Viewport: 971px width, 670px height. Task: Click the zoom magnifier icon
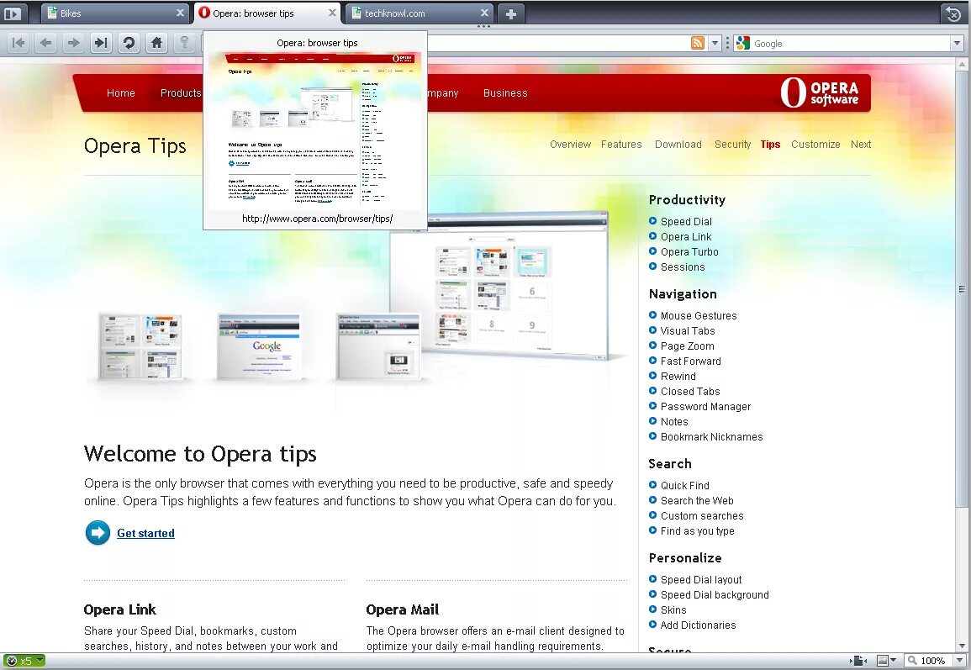(912, 661)
